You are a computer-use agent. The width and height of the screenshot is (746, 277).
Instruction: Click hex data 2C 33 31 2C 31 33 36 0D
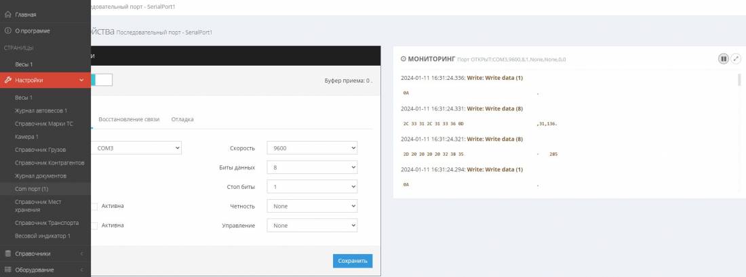click(433, 123)
